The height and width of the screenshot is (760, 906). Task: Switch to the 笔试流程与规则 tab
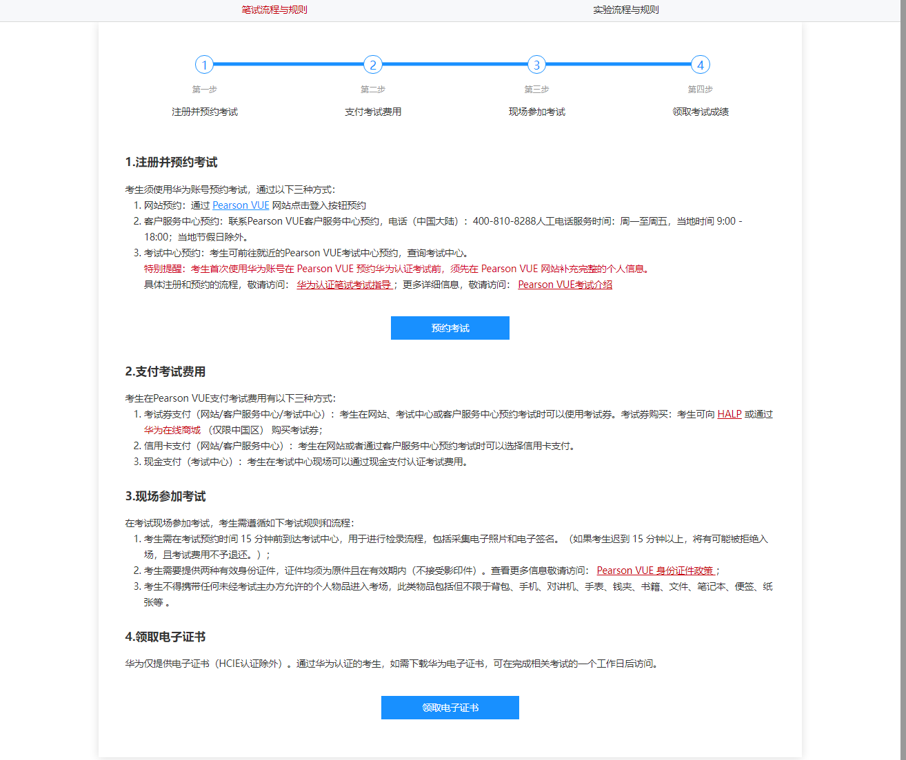(274, 10)
